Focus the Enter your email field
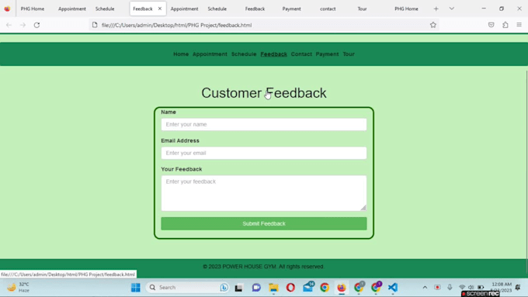The height and width of the screenshot is (297, 528). coord(264,153)
